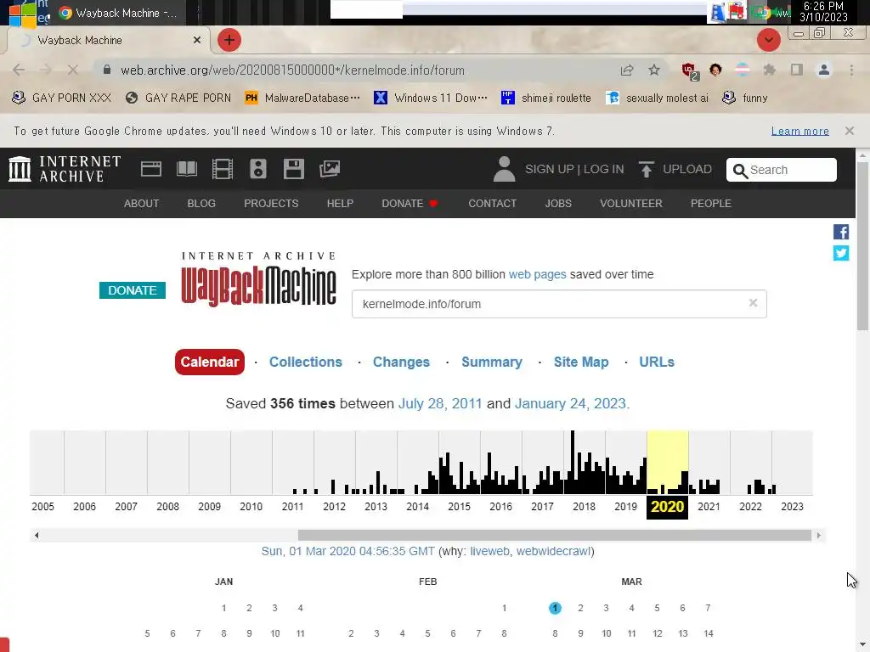The image size is (870, 652).
Task: Click the teal DONATE button
Action: click(132, 290)
